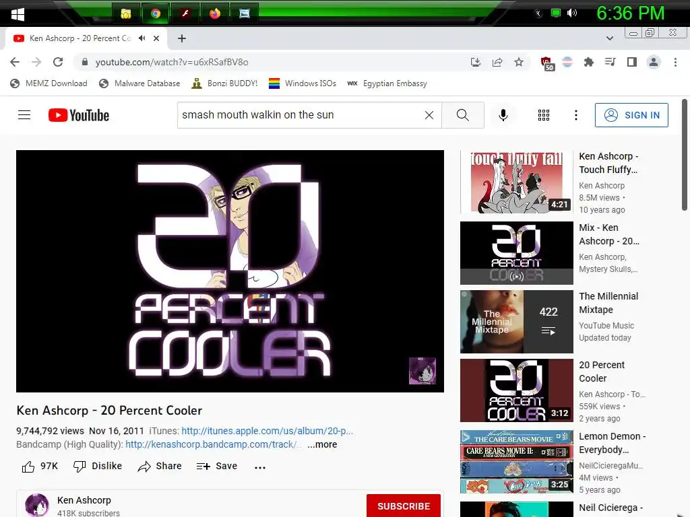Bookmark this page with the star icon

pyautogui.click(x=519, y=62)
